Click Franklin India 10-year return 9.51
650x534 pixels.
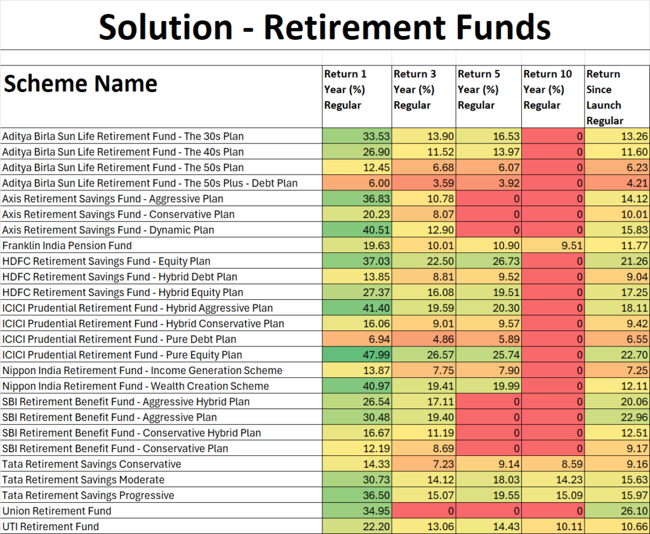553,245
